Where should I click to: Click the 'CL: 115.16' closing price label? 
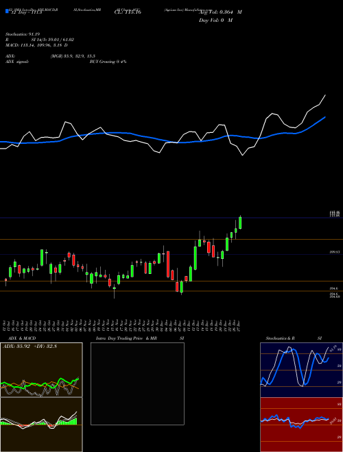coord(128,12)
